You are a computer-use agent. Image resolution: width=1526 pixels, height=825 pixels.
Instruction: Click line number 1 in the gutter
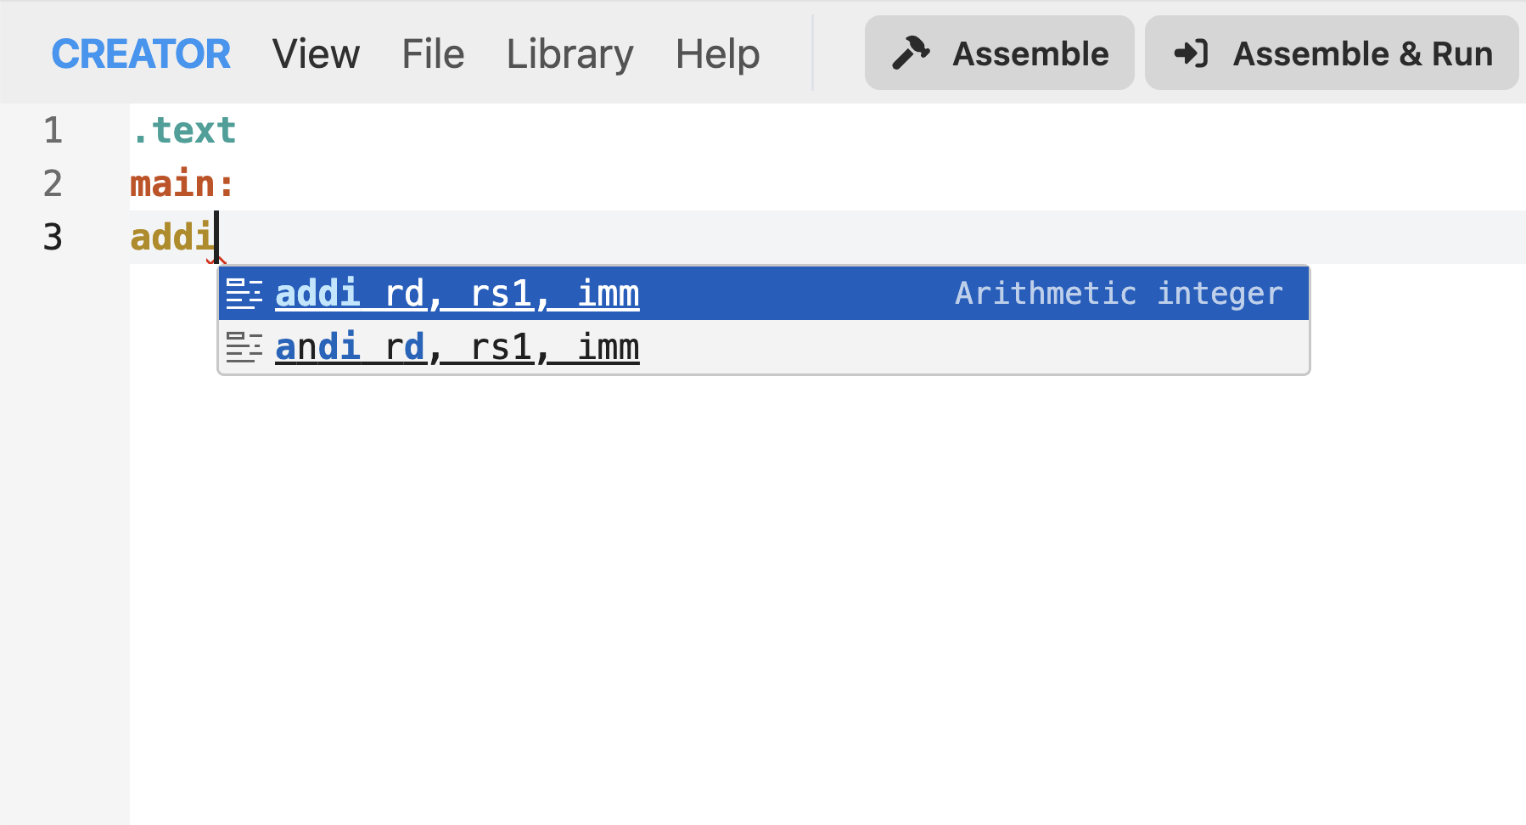[53, 130]
